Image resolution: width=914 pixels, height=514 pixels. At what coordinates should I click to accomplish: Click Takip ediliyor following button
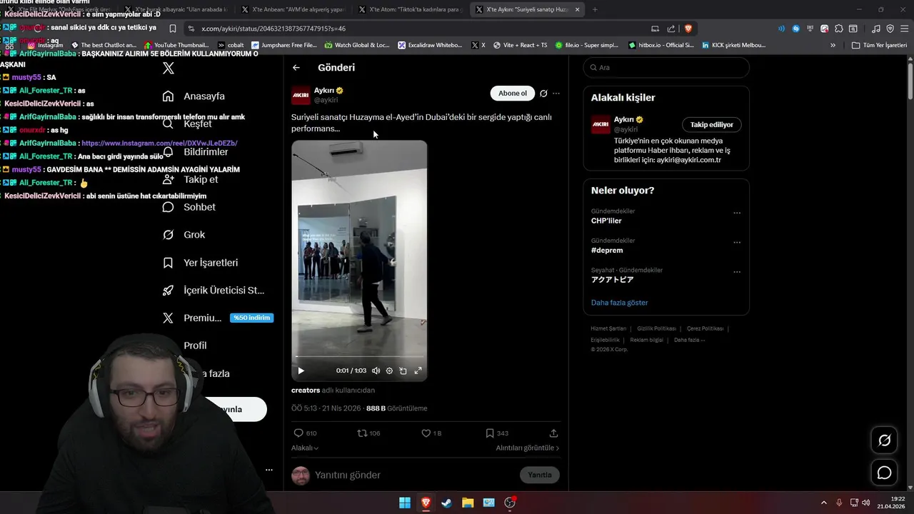point(712,125)
